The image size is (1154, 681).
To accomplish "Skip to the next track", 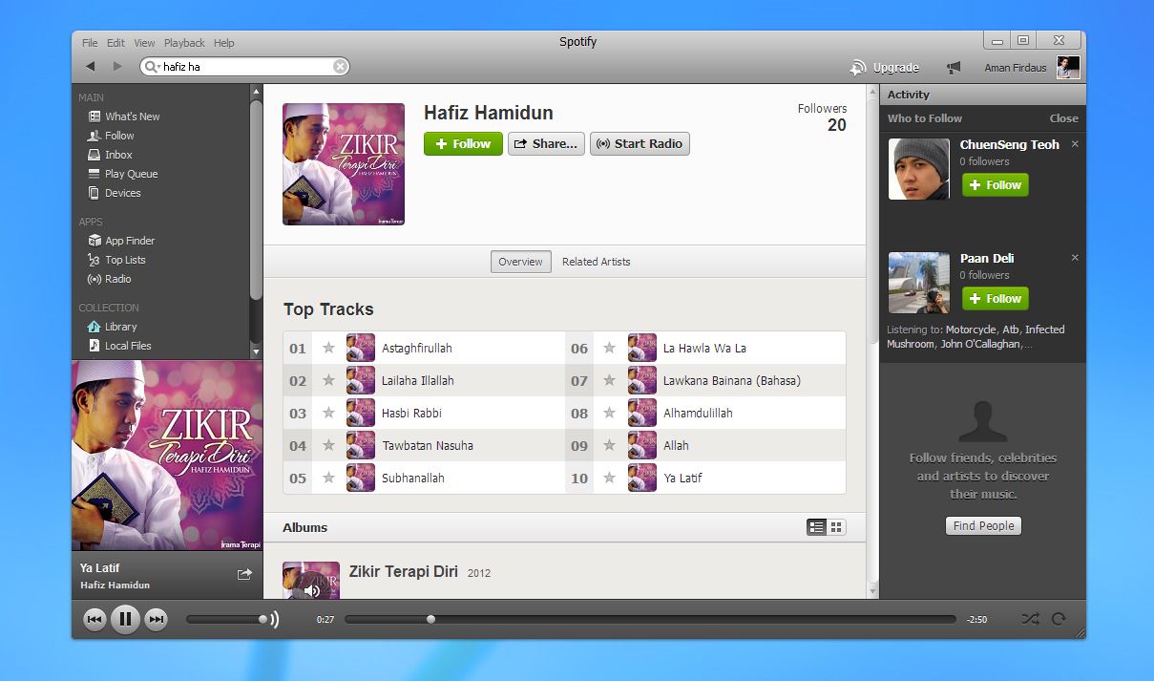I will click(x=156, y=620).
